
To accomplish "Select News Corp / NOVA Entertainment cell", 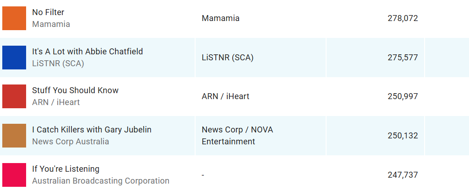I will click(237, 136).
